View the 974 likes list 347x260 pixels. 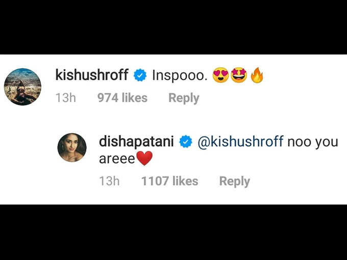[x=122, y=98]
